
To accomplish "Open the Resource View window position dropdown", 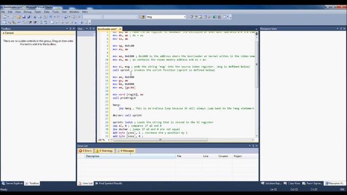I will (x=337, y=29).
